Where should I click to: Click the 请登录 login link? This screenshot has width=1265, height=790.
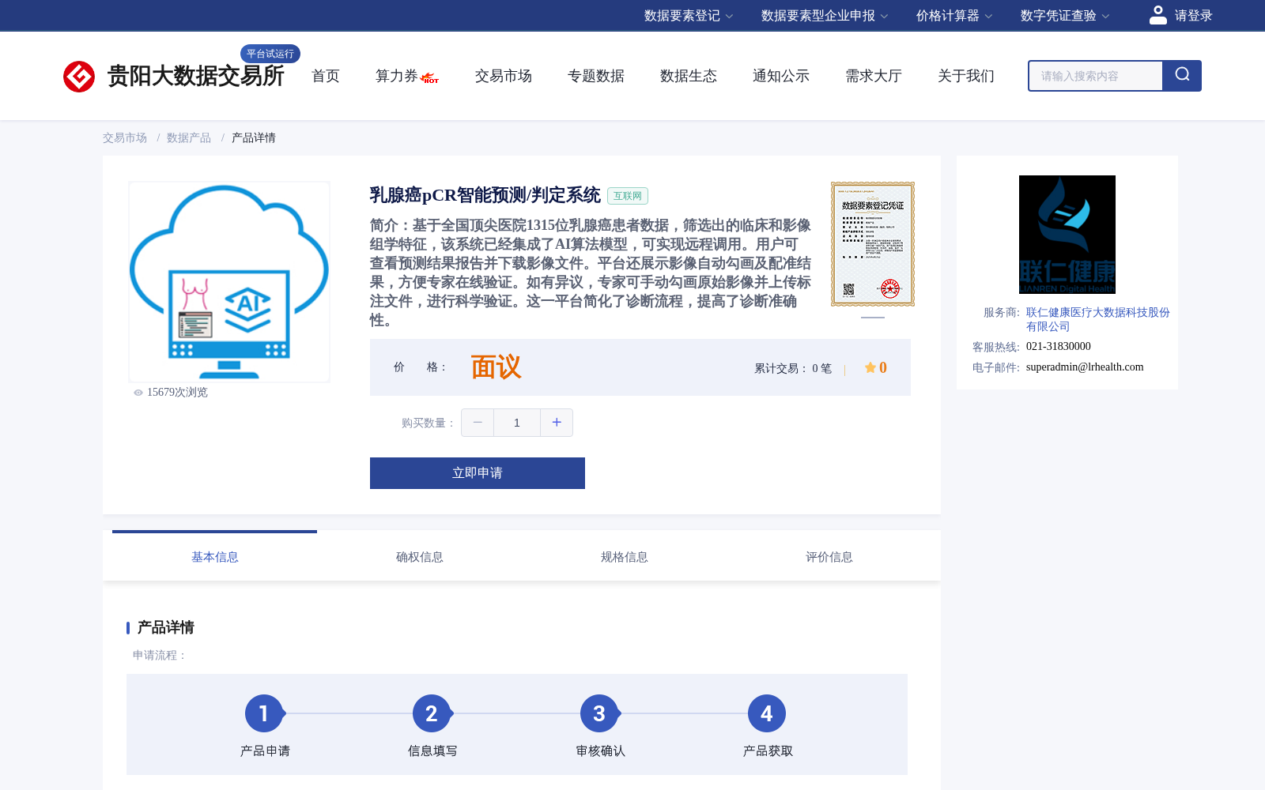click(1193, 16)
